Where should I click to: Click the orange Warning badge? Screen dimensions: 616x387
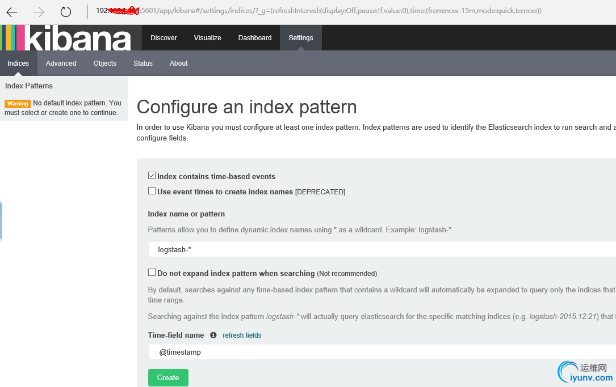(18, 104)
